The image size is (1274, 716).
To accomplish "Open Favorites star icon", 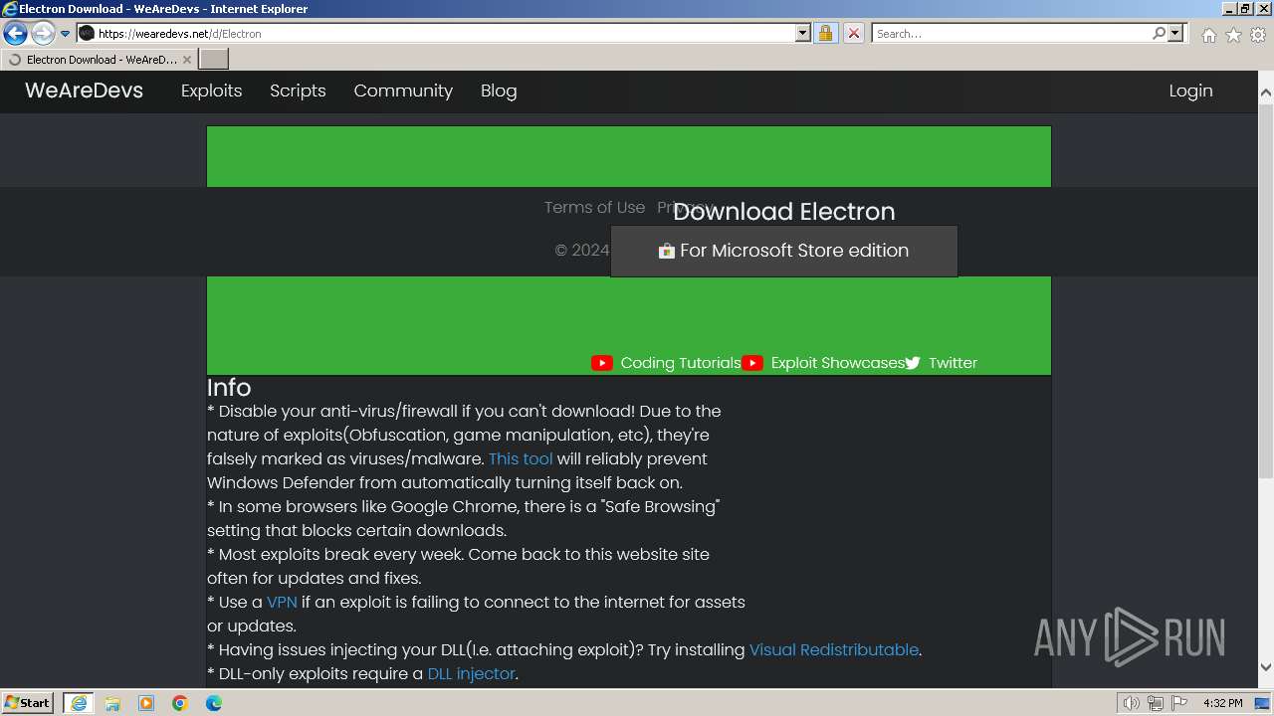I will (x=1233, y=35).
